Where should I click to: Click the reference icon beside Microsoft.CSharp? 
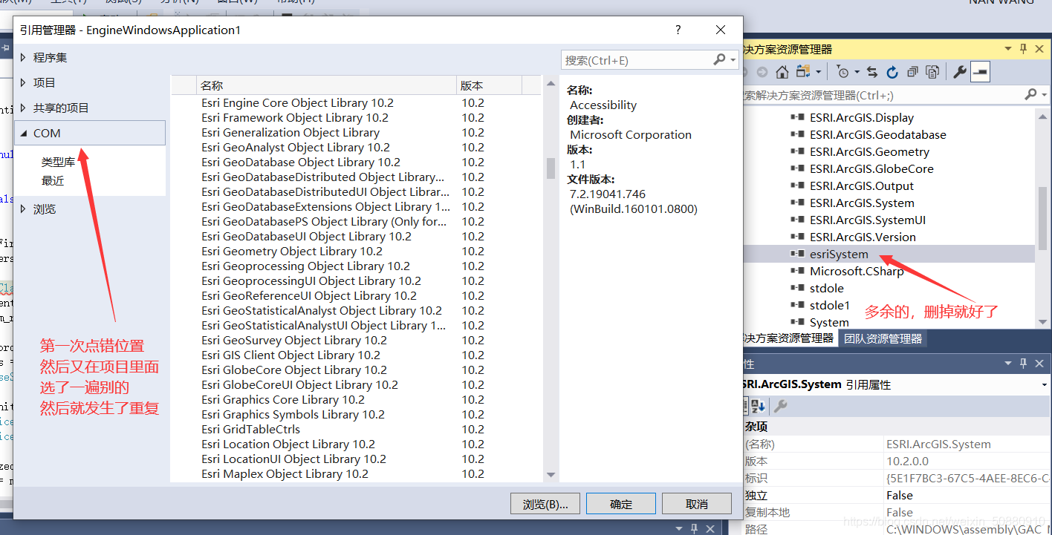[798, 271]
